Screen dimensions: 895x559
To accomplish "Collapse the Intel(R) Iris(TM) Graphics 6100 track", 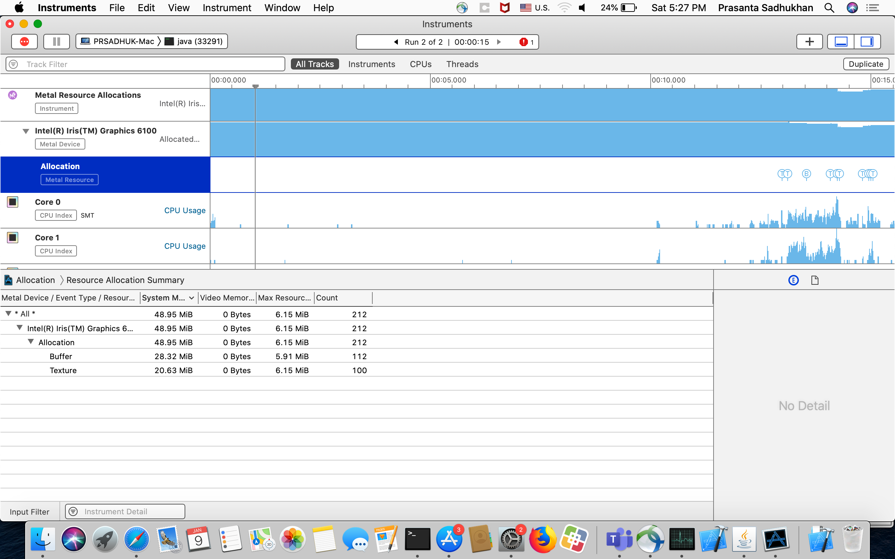I will (26, 131).
